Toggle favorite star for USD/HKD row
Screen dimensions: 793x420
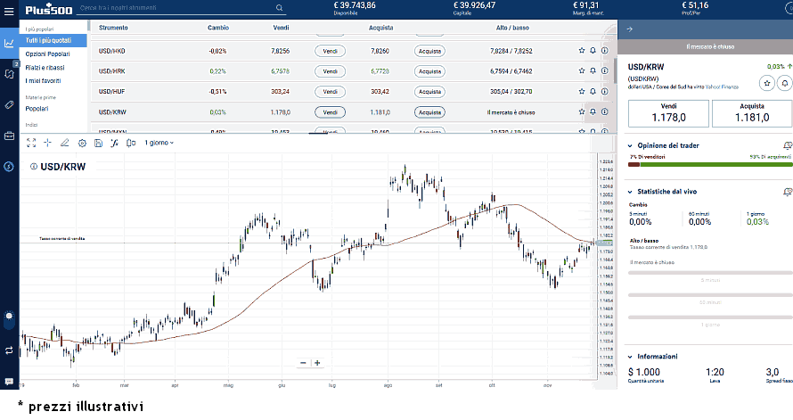click(x=582, y=51)
